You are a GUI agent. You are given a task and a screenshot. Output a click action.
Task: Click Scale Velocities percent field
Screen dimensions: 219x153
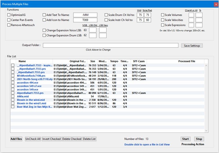click(199, 20)
